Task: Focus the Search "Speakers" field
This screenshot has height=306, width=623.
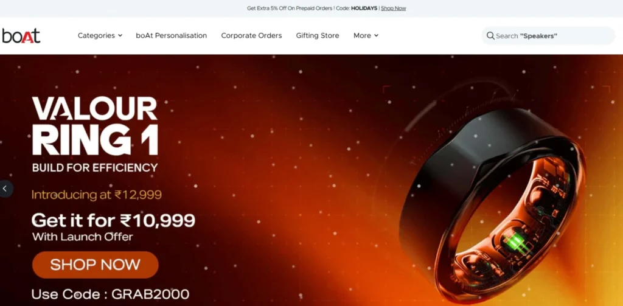Action: (x=548, y=36)
